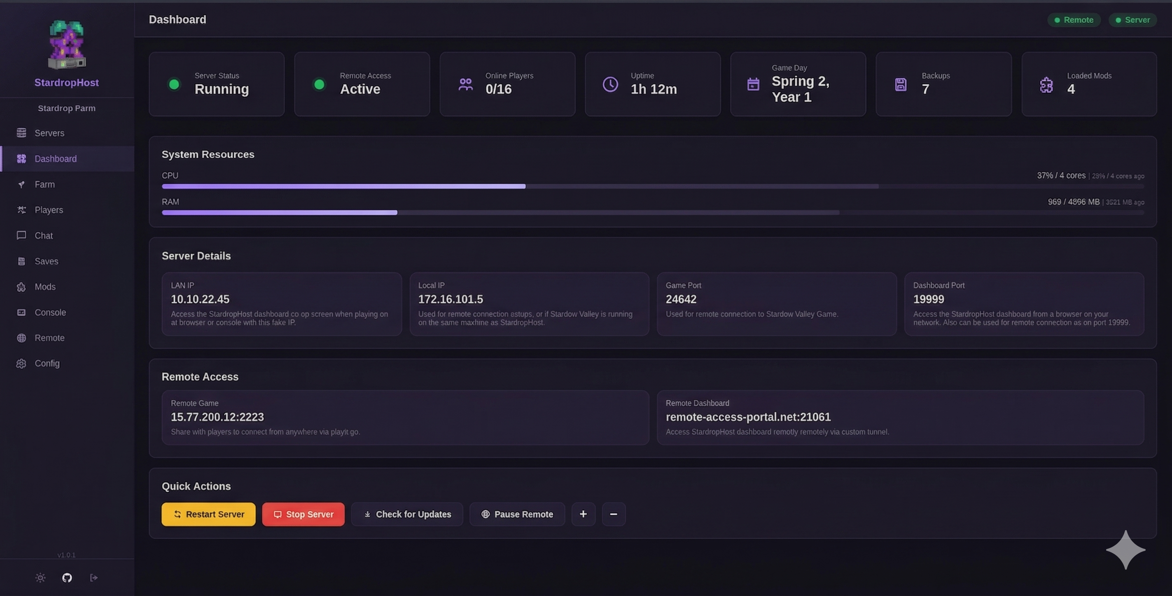Click the StardropHost logo image

(x=67, y=44)
